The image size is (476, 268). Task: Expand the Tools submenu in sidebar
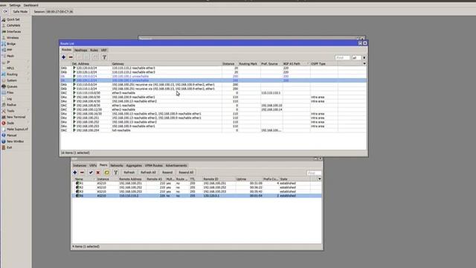pos(10,111)
